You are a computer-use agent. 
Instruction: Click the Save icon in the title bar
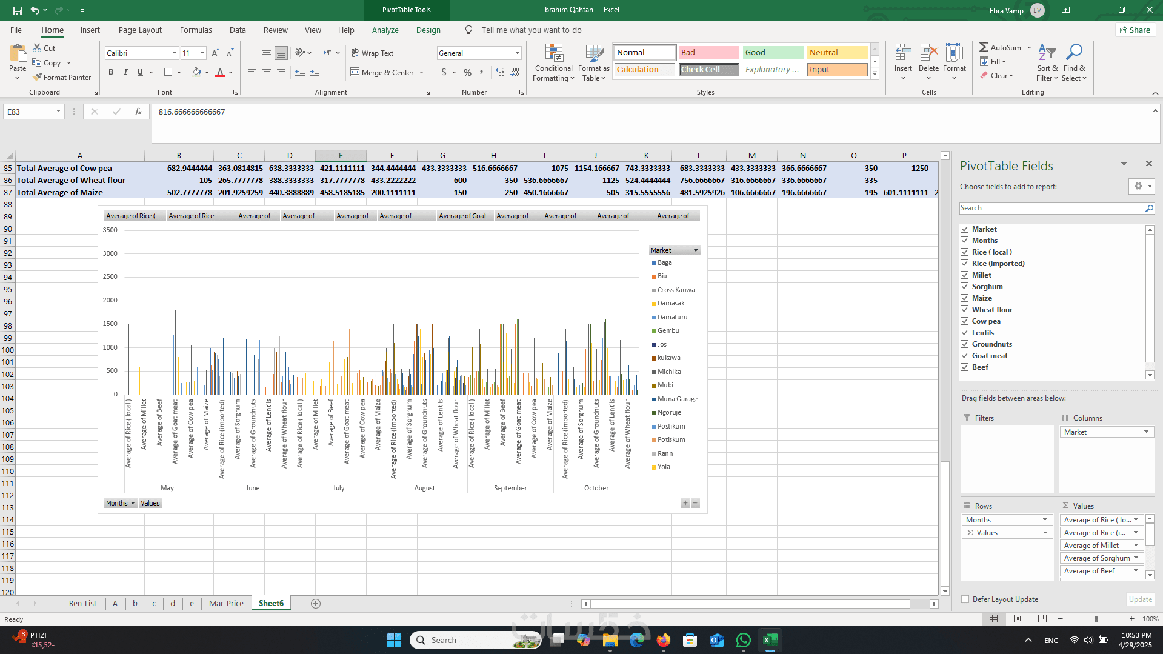pyautogui.click(x=17, y=10)
